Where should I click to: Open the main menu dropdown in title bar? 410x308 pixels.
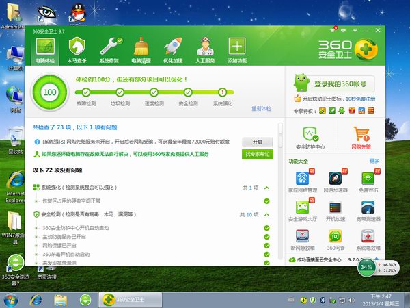355,30
